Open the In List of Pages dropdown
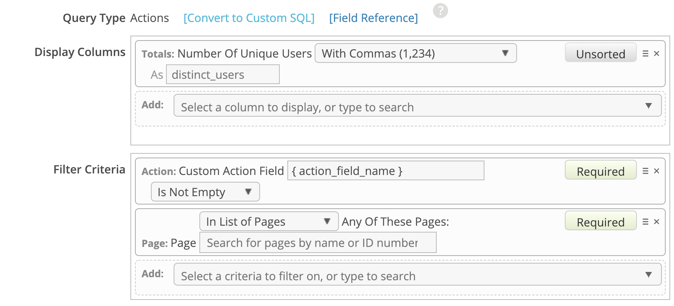The width and height of the screenshot is (674, 306). (x=269, y=222)
